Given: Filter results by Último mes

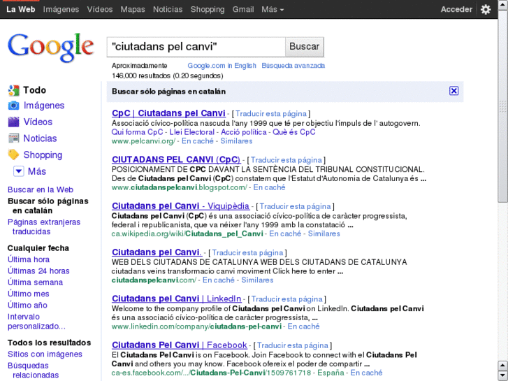Looking at the screenshot, I should (29, 294).
